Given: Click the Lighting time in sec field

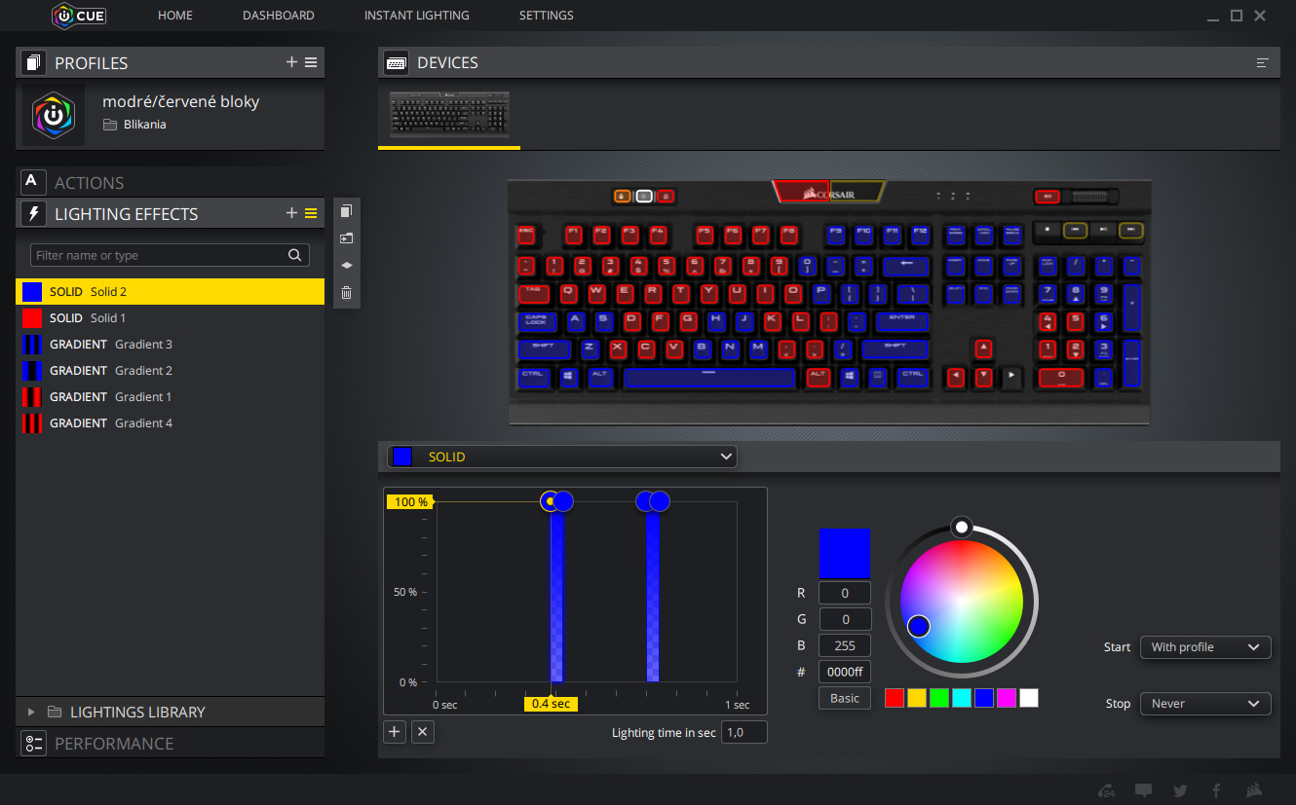Looking at the screenshot, I should coord(743,732).
